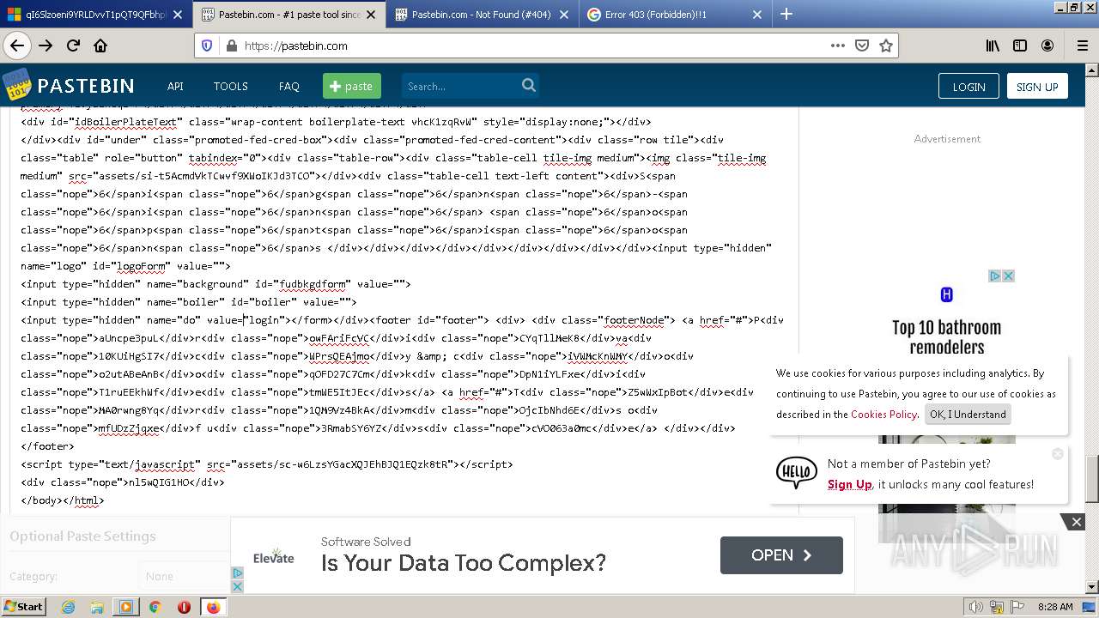Go back with the browser back arrow
Screen dimensions: 1099x618
coord(17,45)
